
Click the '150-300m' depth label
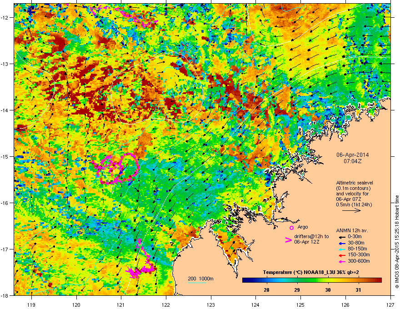coord(359,254)
